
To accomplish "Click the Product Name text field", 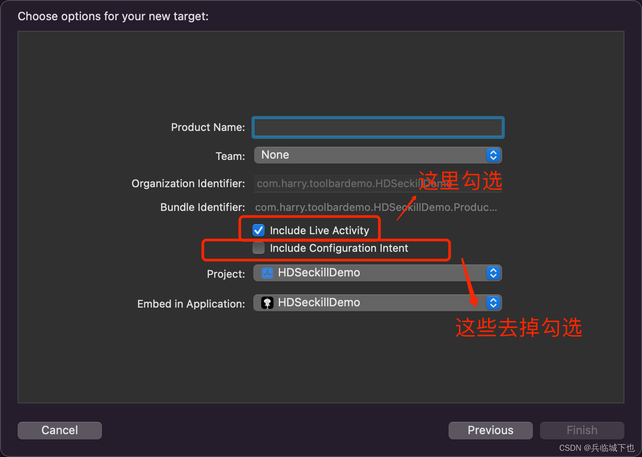I will tap(378, 127).
